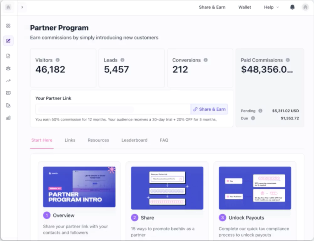Open the trending arrow growth icon
This screenshot has width=314, height=241.
point(8,81)
